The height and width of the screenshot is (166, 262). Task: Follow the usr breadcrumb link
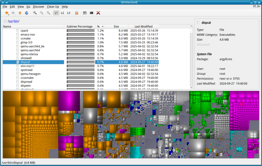point(10,21)
